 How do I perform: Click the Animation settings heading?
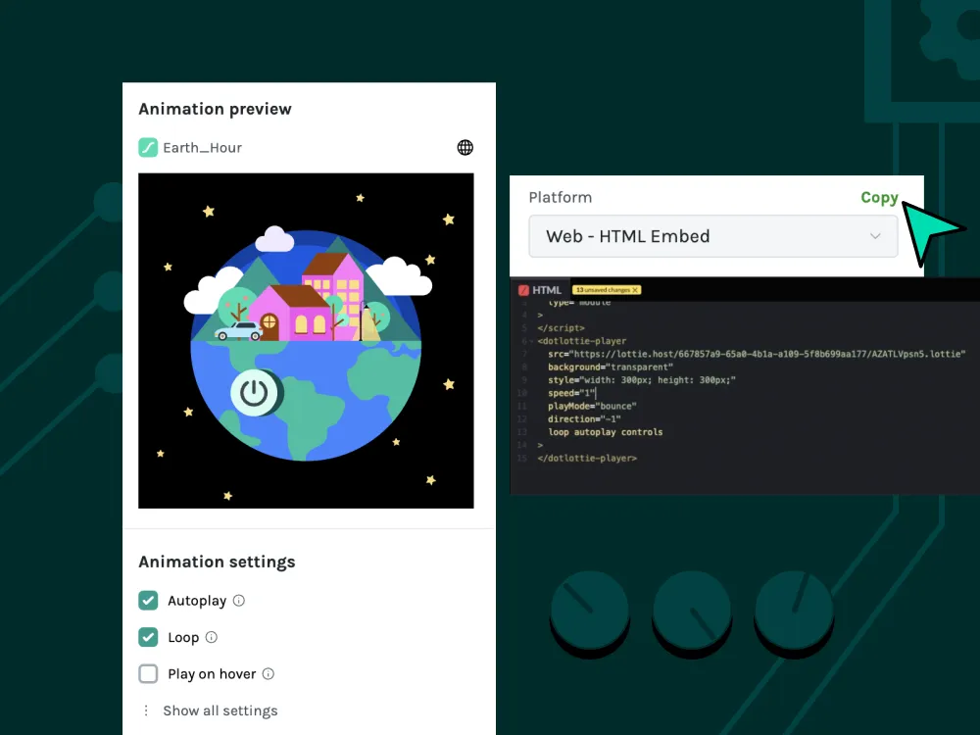[217, 562]
